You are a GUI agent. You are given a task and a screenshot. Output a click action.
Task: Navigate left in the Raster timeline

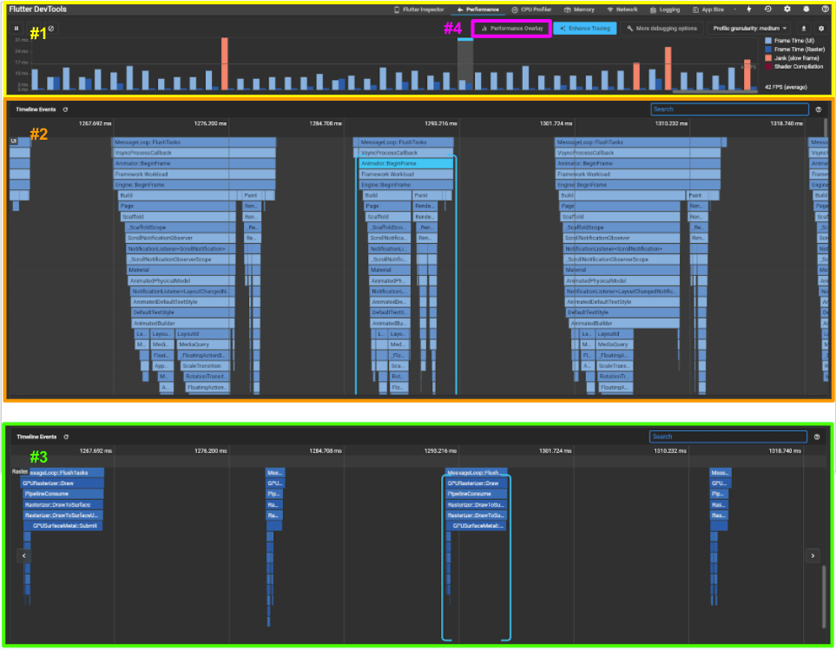point(24,555)
